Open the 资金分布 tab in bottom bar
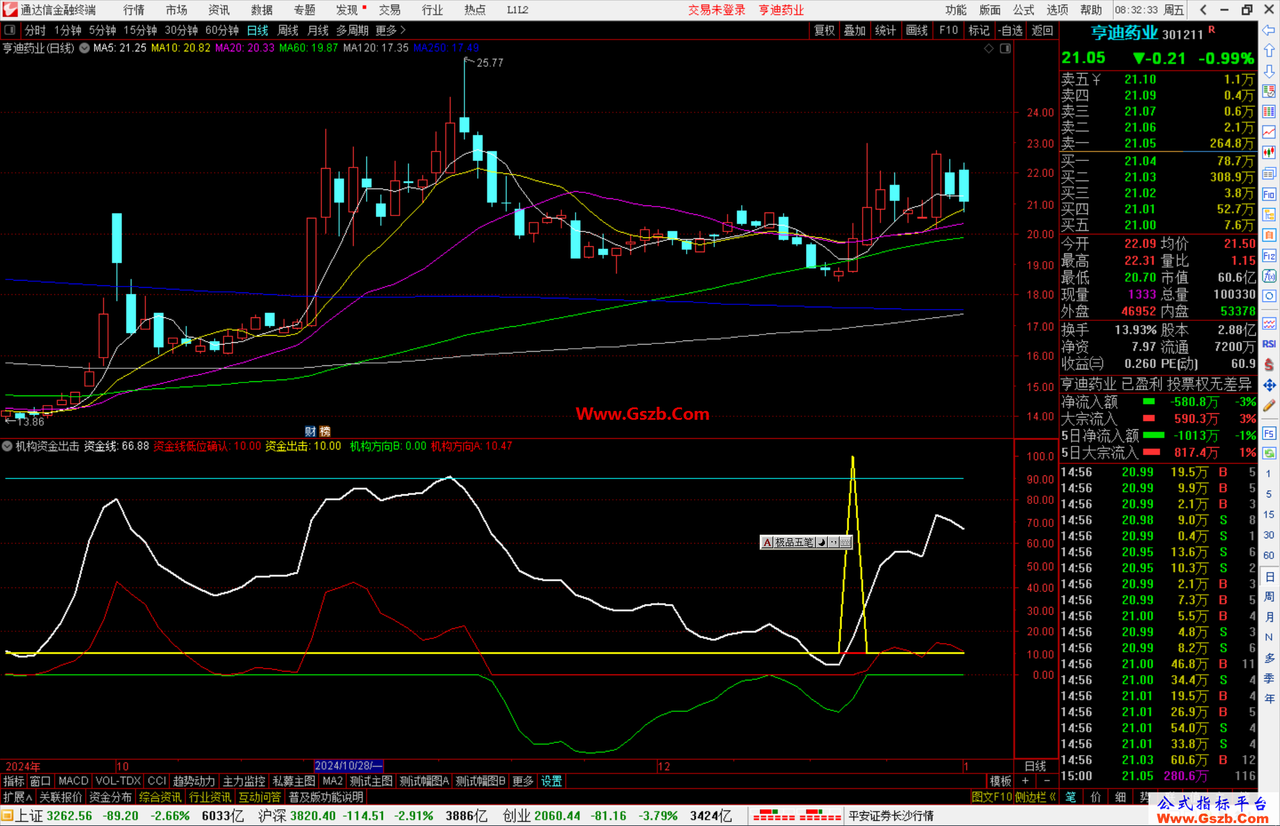Image resolution: width=1280 pixels, height=826 pixels. click(x=110, y=797)
